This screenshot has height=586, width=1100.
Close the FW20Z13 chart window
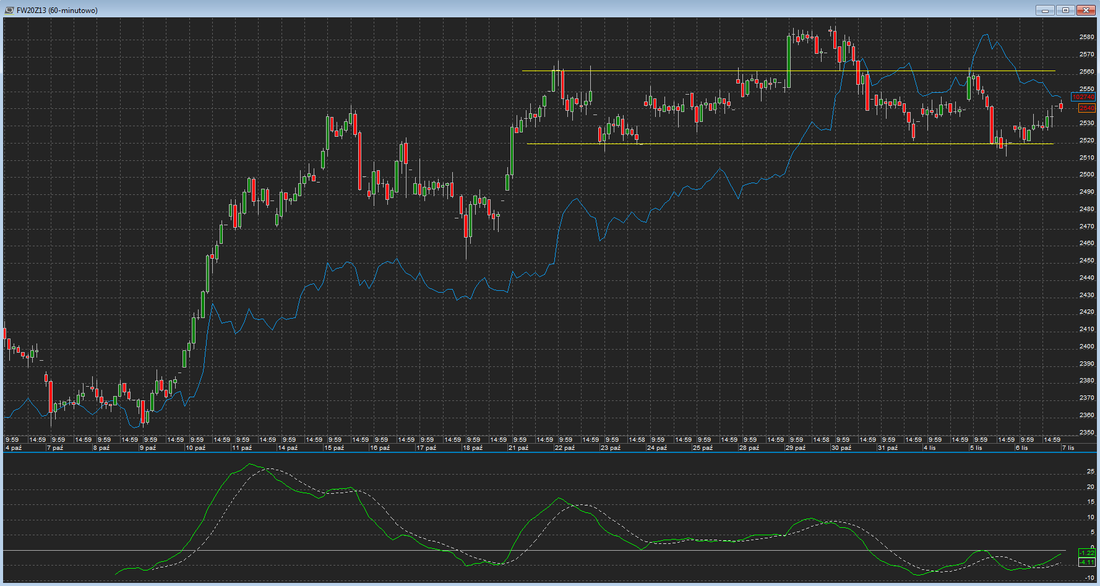(x=1086, y=10)
